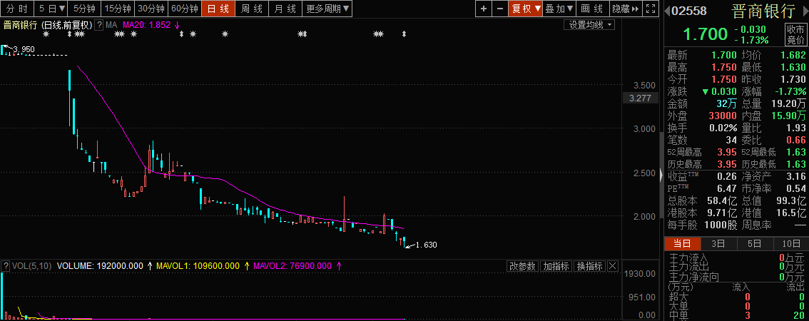The height and width of the screenshot is (321, 809).
Task: Switch to 周线 weekly chart
Action: tap(252, 9)
